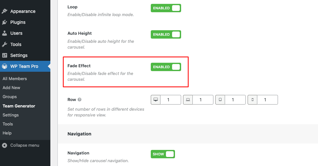
Task: Click the desktop rows number field
Action: pos(170,100)
